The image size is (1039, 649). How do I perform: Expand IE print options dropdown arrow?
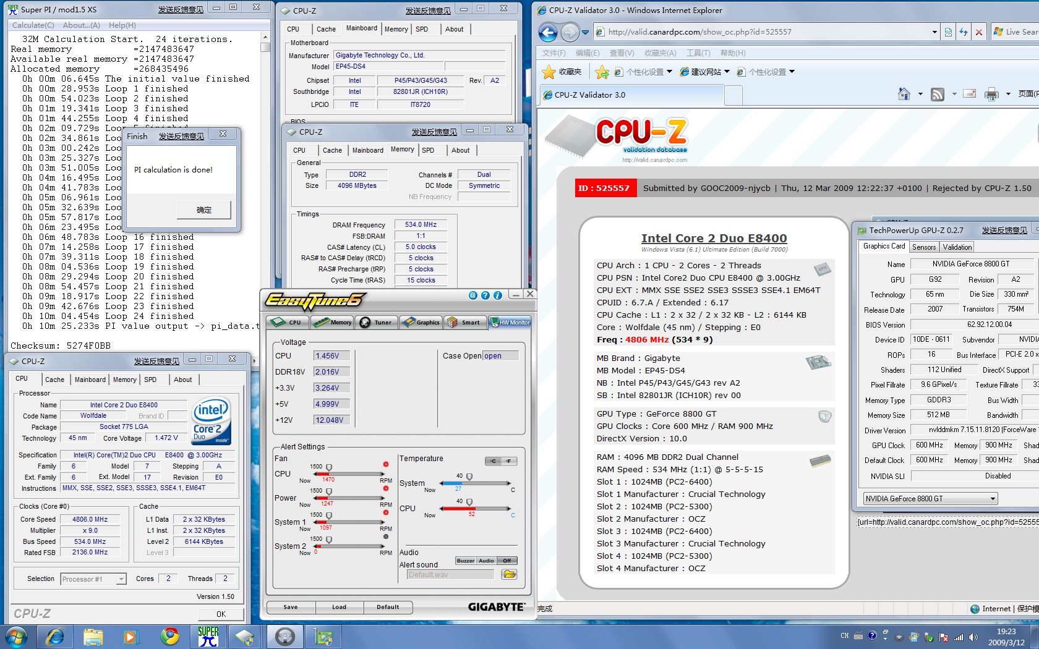1008,94
